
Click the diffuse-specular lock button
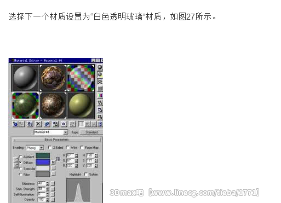16,166
